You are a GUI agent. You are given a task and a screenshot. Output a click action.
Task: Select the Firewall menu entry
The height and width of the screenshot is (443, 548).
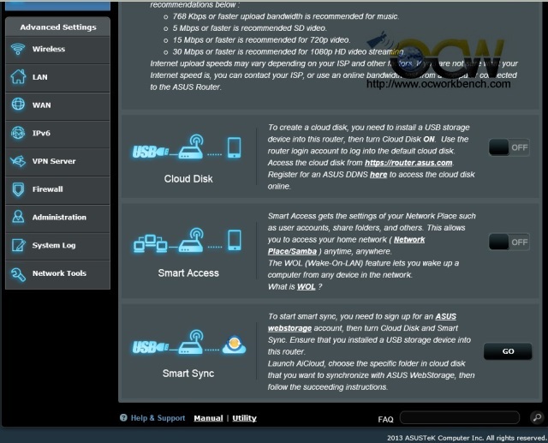[57, 190]
